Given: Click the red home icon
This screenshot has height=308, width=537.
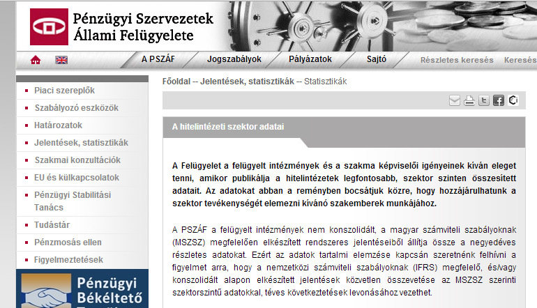Looking at the screenshot, I should [36, 60].
